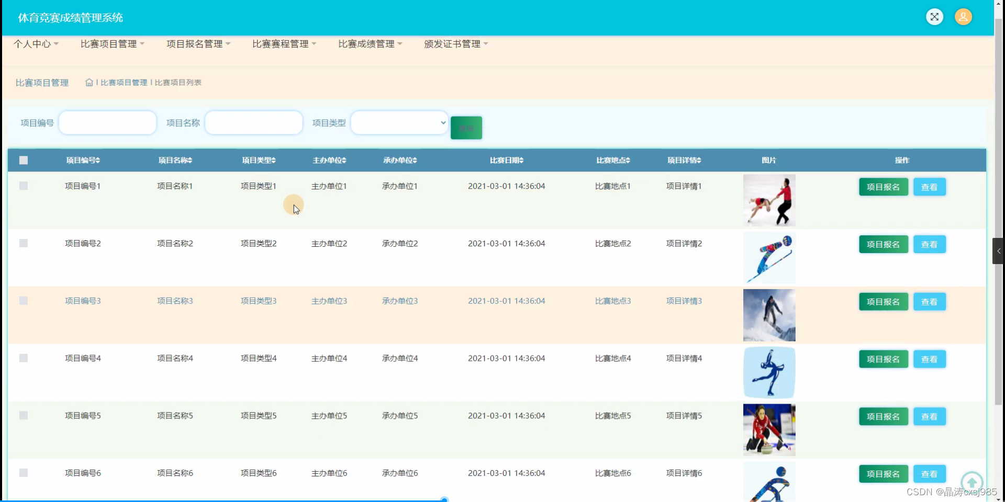Viewport: 1005px width, 502px height.
Task: Sort by 项目名称 column arrows
Action: tap(190, 161)
